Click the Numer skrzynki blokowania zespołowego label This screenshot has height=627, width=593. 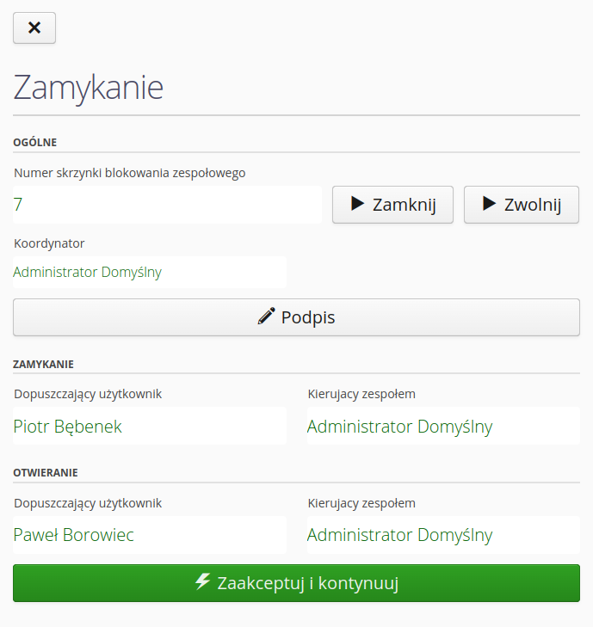click(130, 173)
